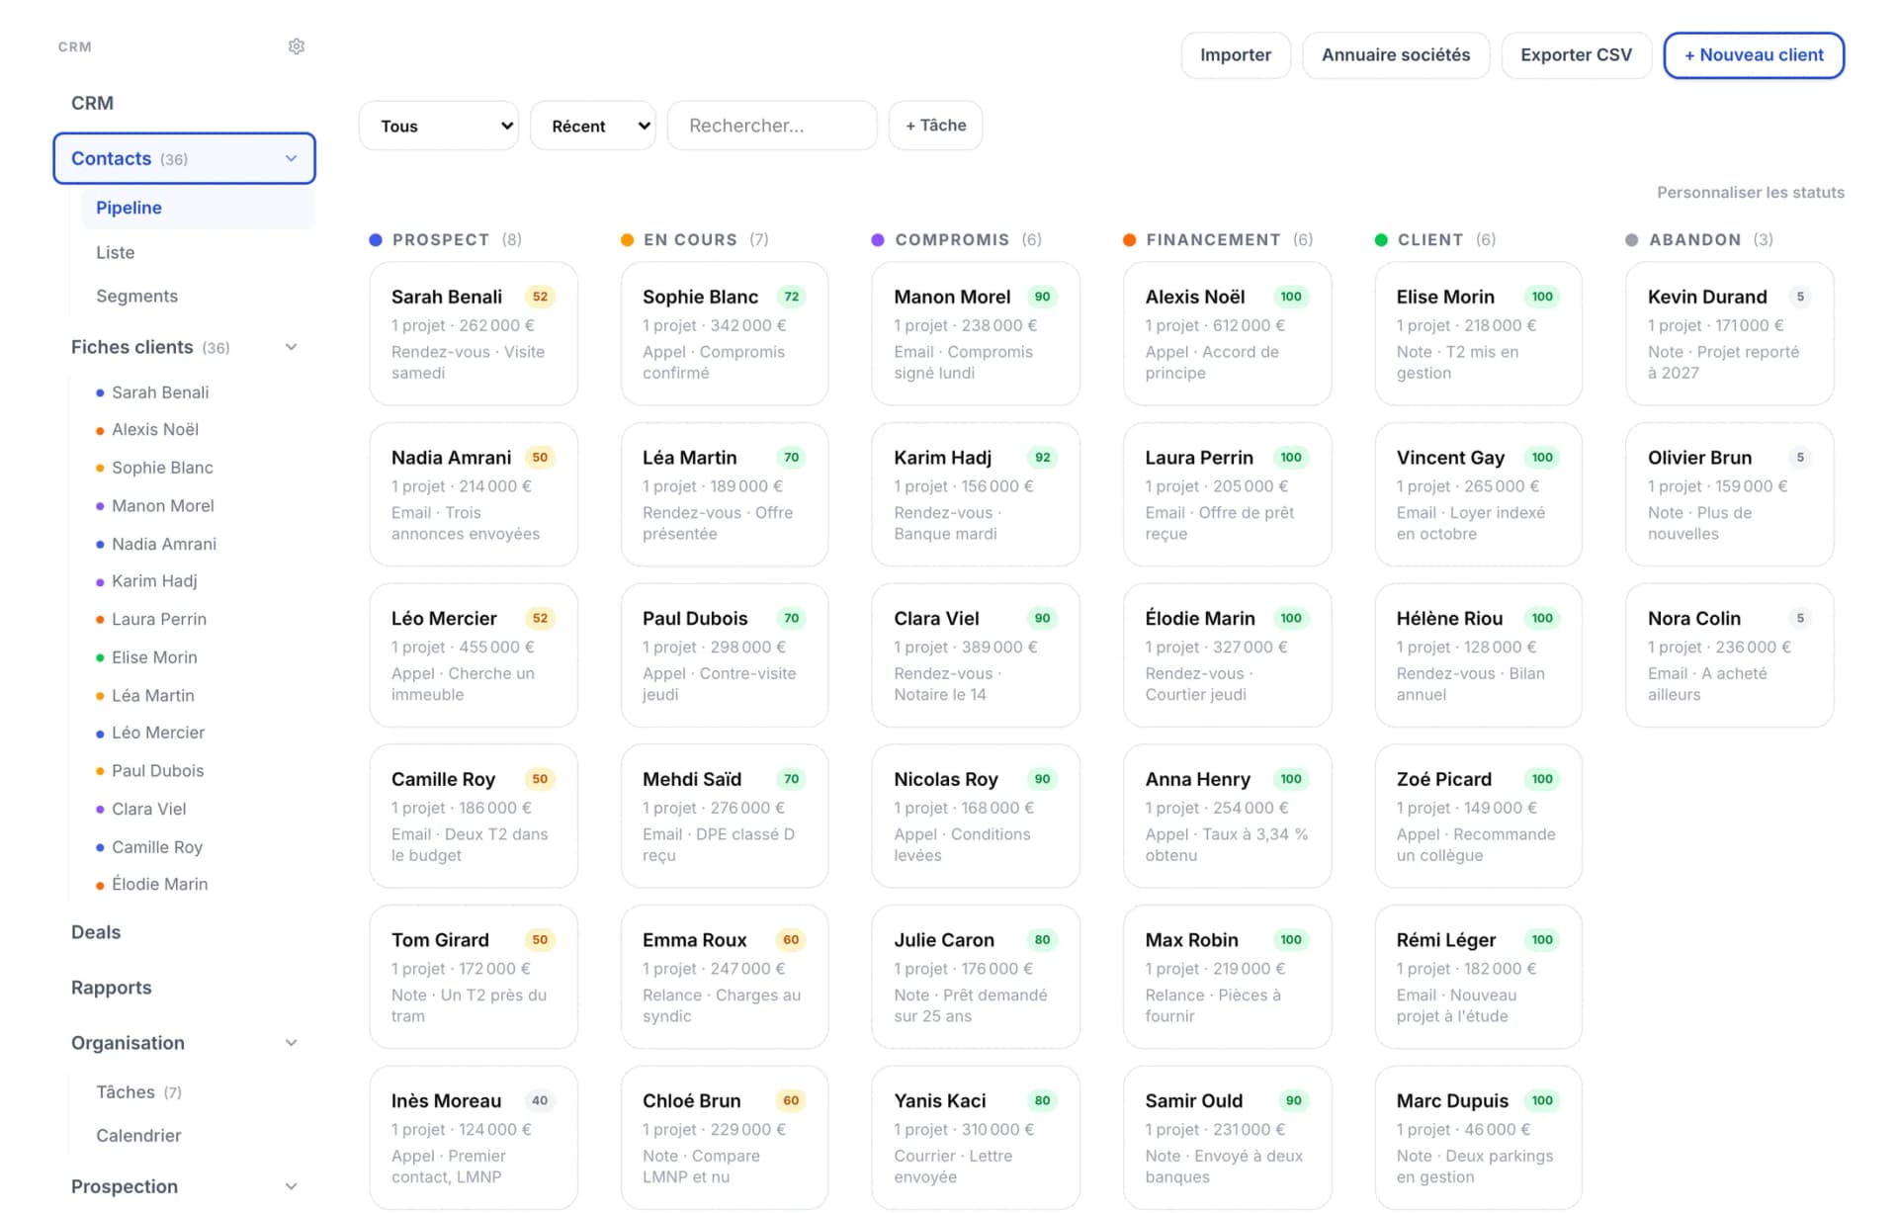This screenshot has width=1898, height=1213.
Task: Open Kevin Durand pipeline card
Action: coord(1730,333)
